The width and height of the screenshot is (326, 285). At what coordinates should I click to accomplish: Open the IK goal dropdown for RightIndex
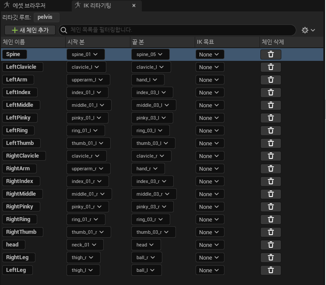coord(210,181)
